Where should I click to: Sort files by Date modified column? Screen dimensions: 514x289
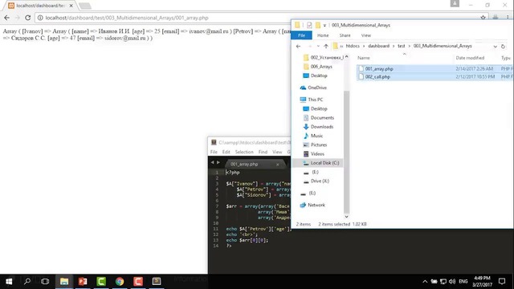[x=470, y=58]
